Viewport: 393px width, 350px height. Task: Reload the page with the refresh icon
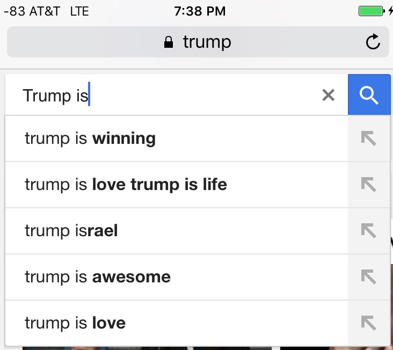pyautogui.click(x=373, y=42)
